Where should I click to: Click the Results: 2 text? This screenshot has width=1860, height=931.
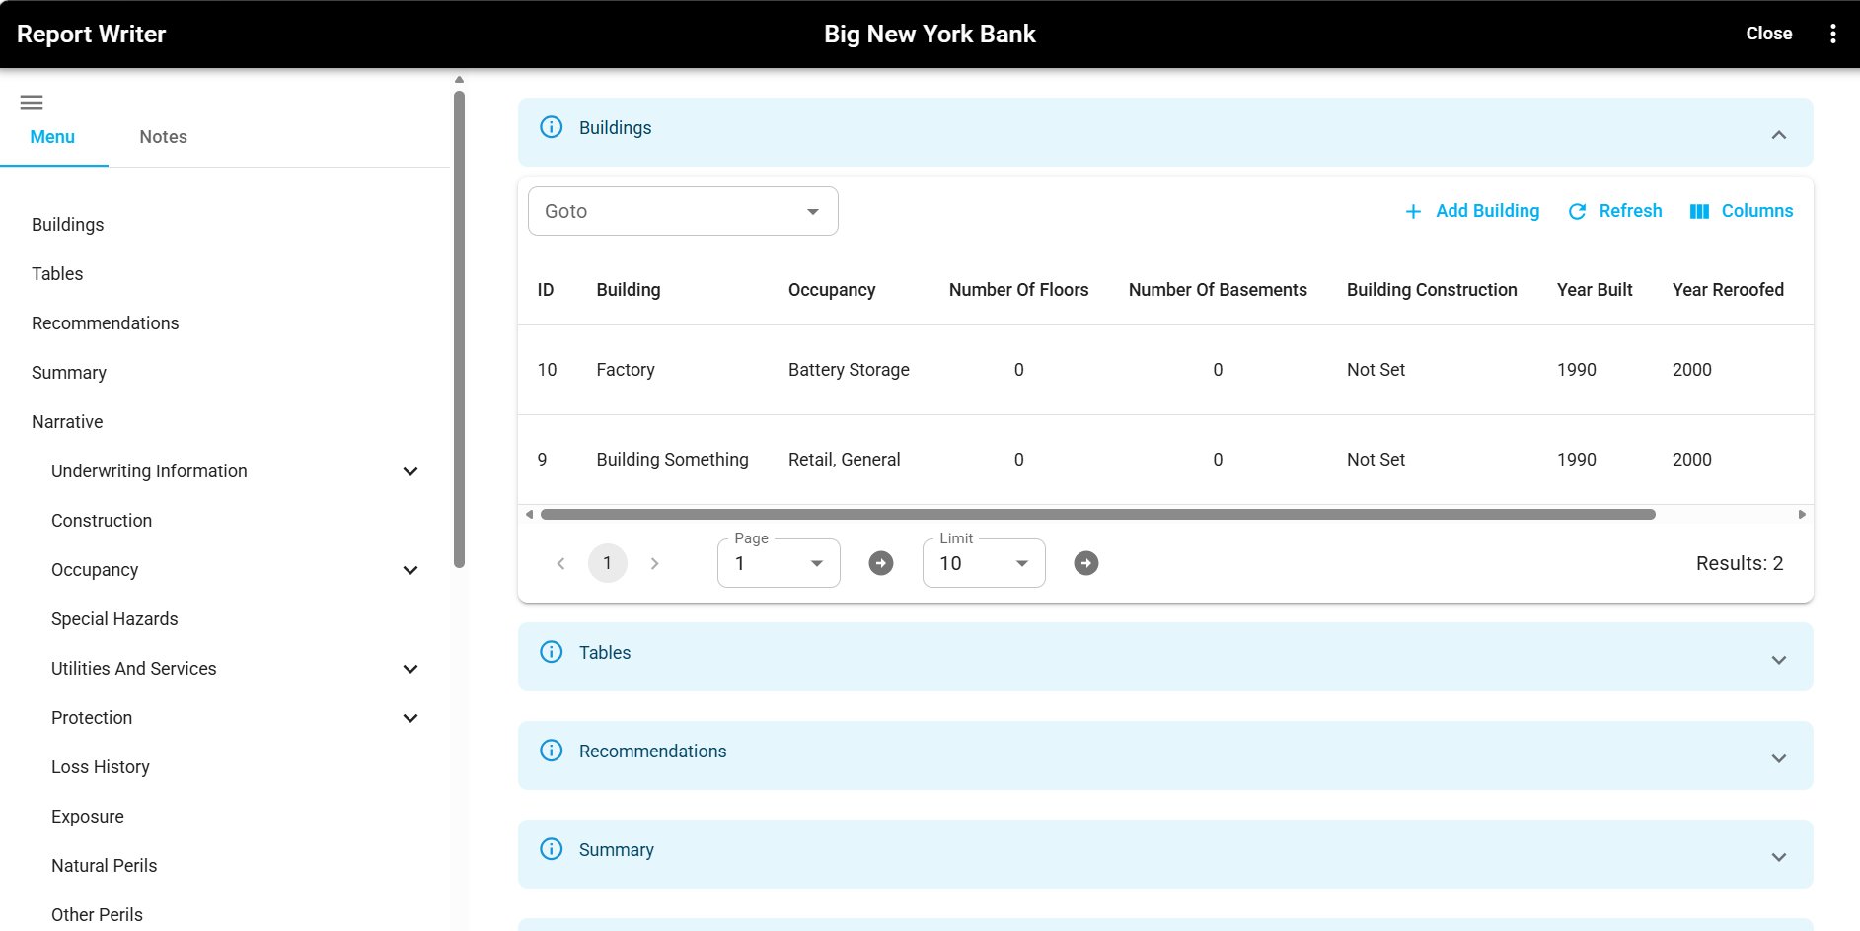click(1740, 563)
